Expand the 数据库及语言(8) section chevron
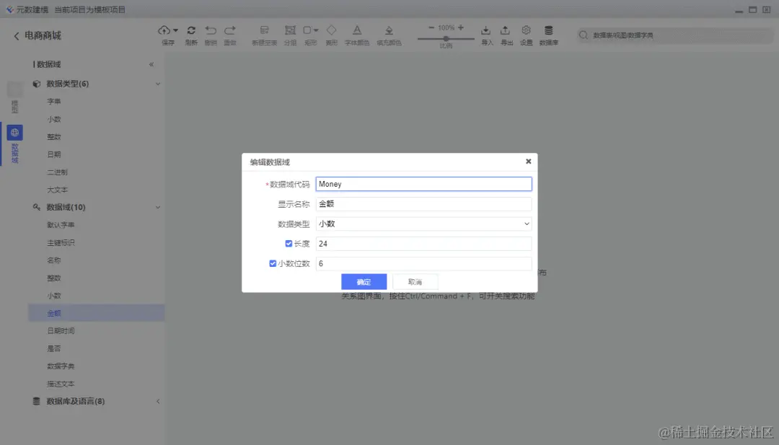 158,401
